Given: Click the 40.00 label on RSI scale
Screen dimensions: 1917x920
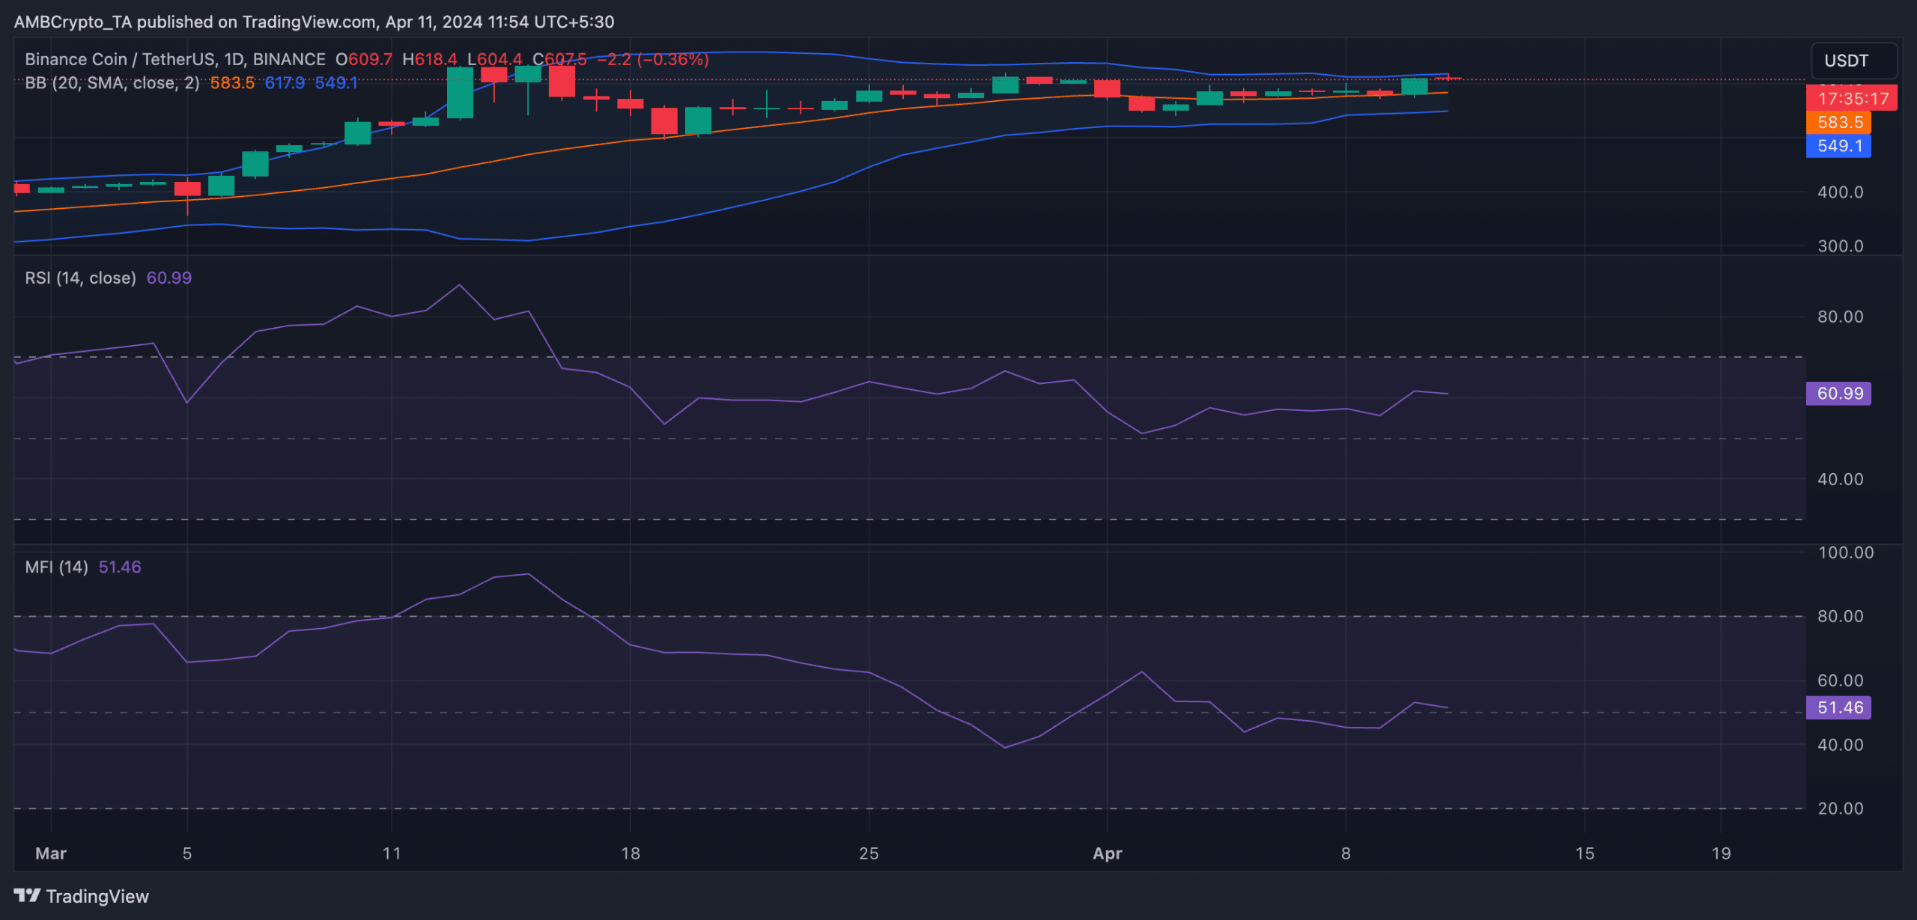Looking at the screenshot, I should 1841,479.
